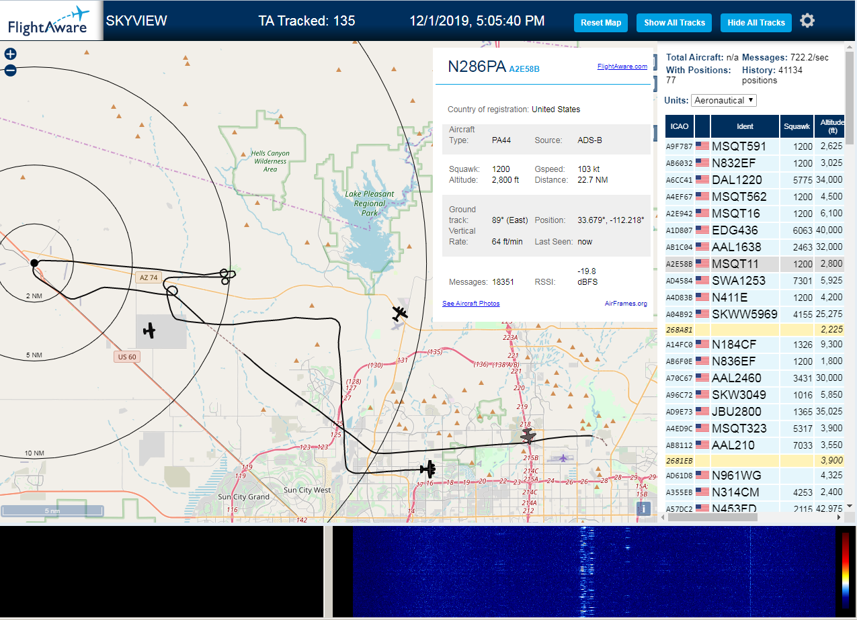Select the aircraft icon south of Lake Pleasant
Viewport: 857px width, 620px height.
pyautogui.click(x=400, y=313)
